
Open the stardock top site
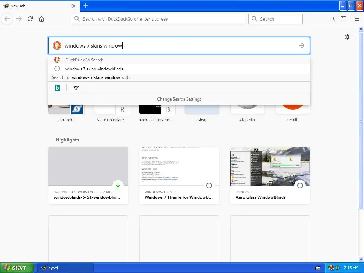point(65,113)
